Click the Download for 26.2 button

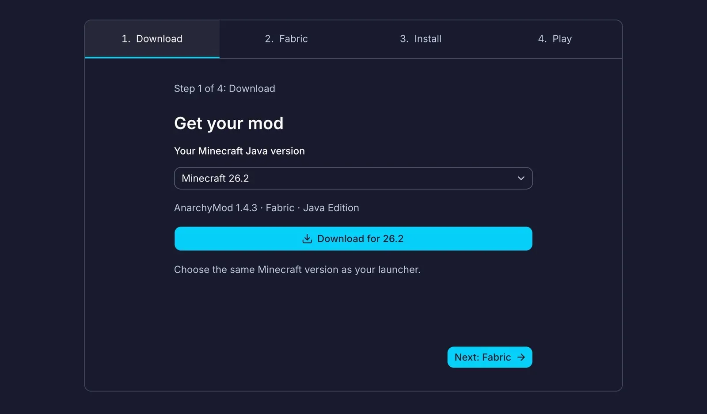pyautogui.click(x=353, y=239)
